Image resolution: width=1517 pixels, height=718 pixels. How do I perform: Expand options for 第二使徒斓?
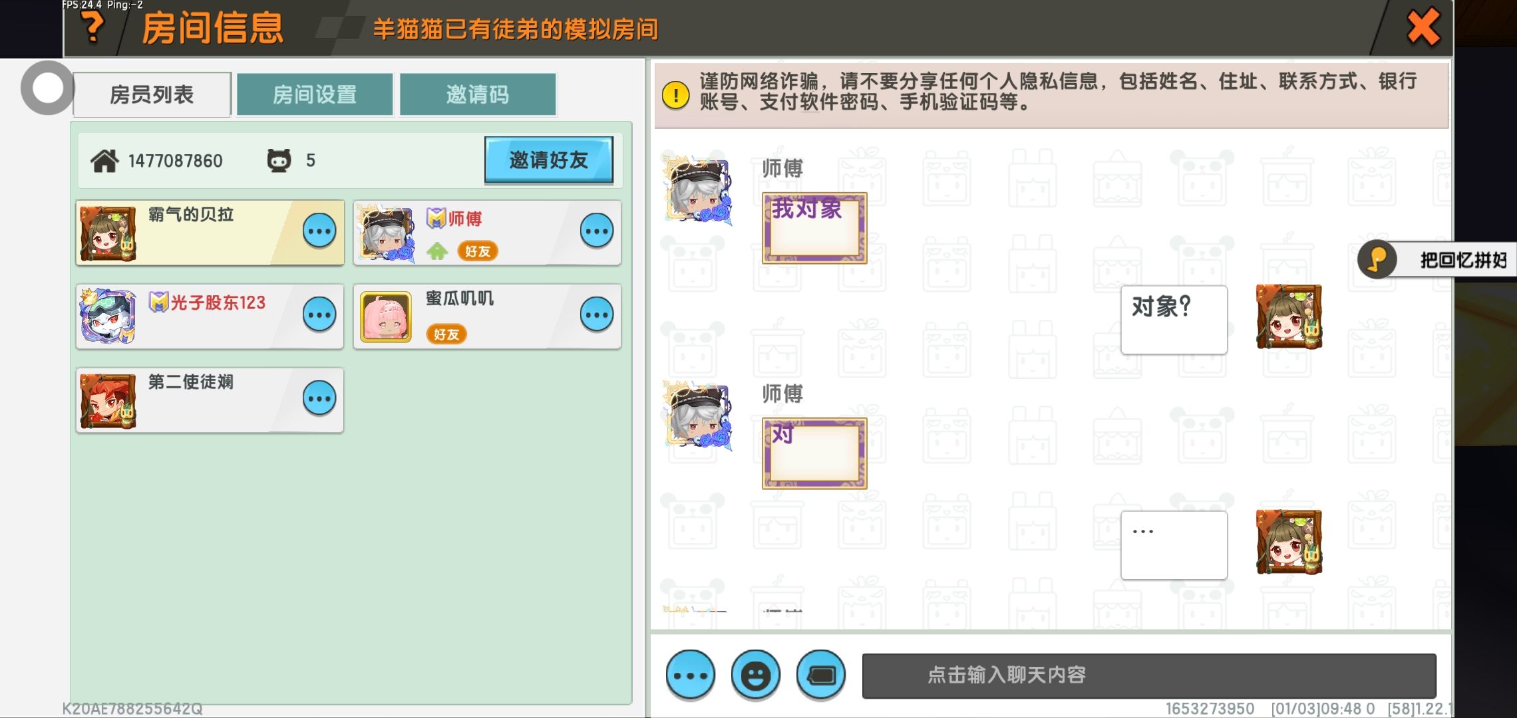click(x=319, y=399)
